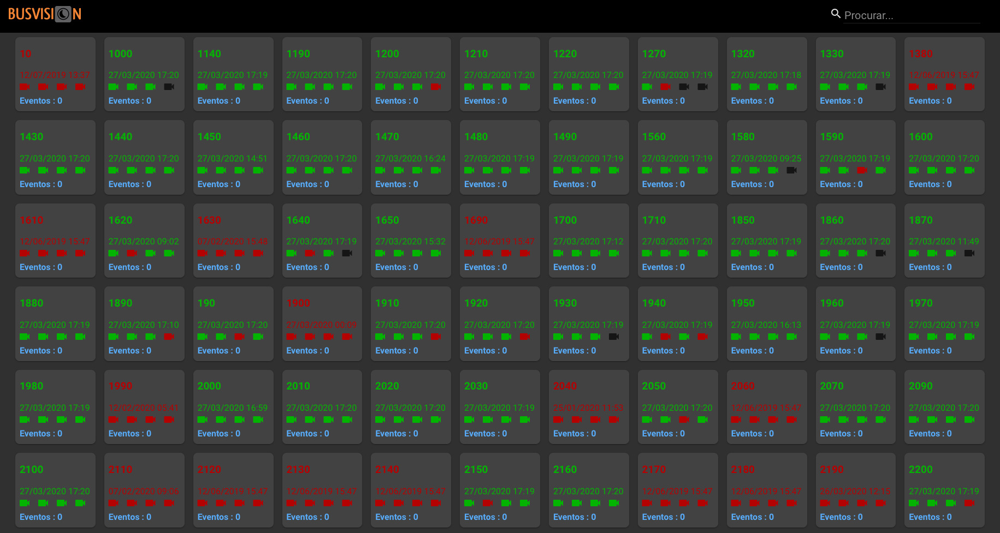Click the black fourth camera icon on card 1960
This screenshot has height=533, width=1000.
(881, 337)
